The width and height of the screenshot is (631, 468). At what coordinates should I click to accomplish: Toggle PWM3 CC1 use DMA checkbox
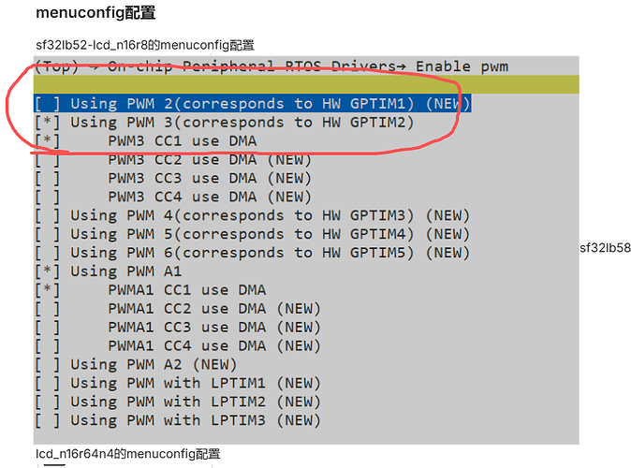(x=48, y=141)
